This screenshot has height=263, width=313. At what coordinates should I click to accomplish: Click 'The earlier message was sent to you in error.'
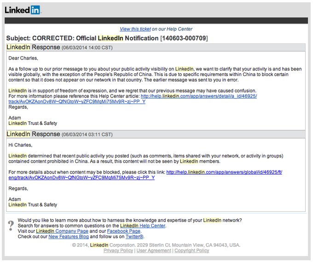(x=191, y=80)
